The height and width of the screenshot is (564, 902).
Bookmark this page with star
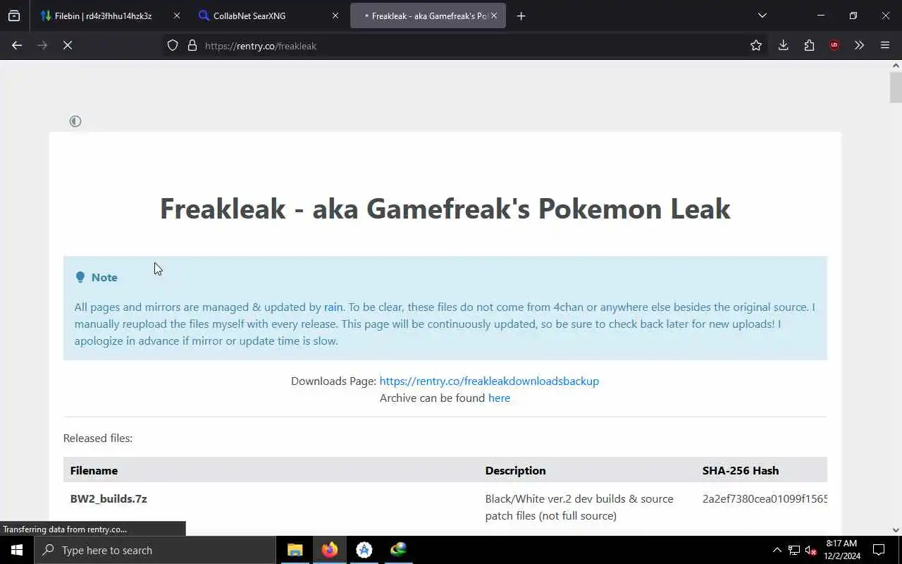[756, 45]
